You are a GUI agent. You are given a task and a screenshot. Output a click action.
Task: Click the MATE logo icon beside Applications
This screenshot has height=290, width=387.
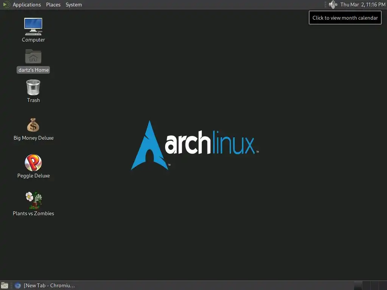[6, 5]
